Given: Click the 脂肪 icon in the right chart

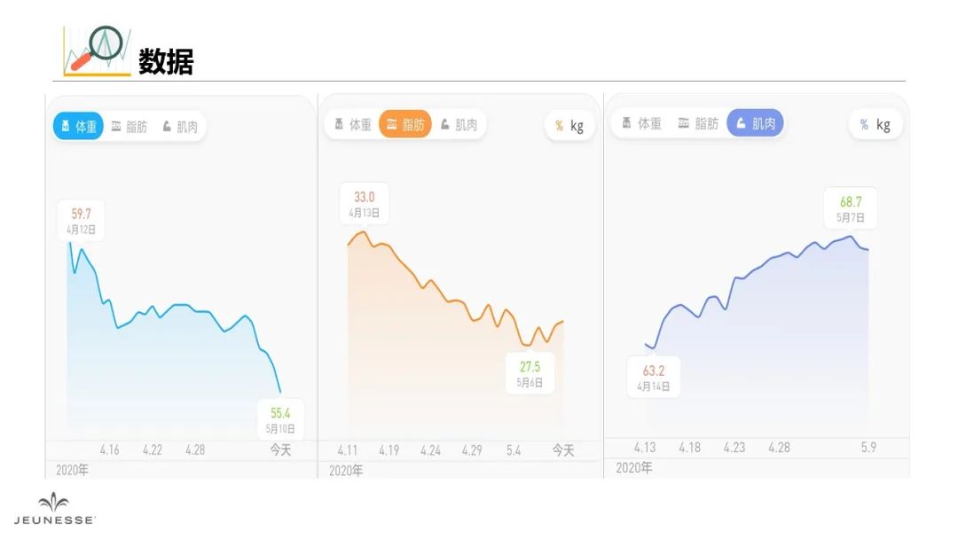Looking at the screenshot, I should tap(683, 123).
